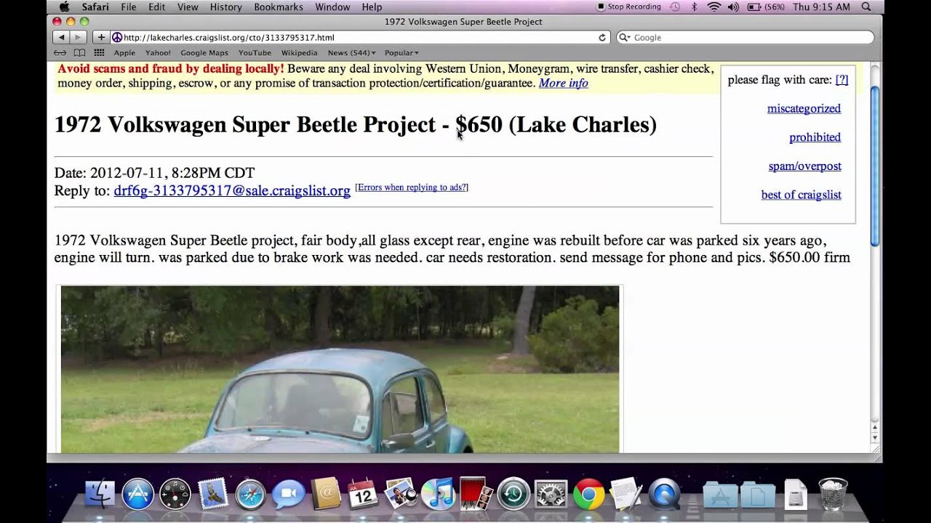
Task: Open the Safari menu
Action: [95, 7]
